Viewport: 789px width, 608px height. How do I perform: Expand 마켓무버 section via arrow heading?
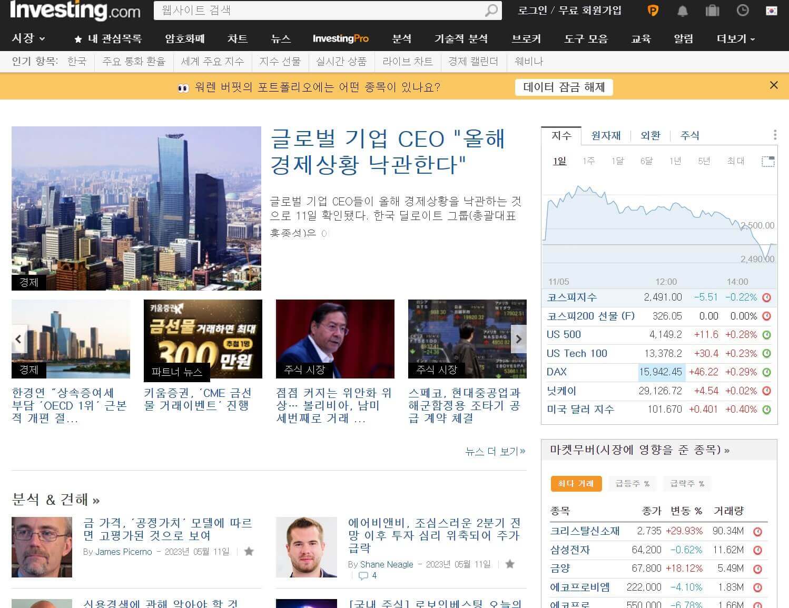639,450
